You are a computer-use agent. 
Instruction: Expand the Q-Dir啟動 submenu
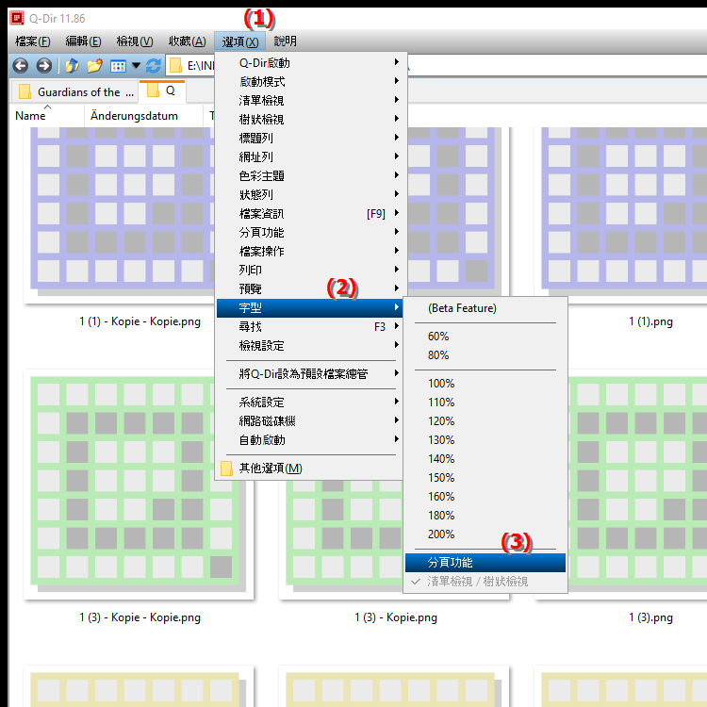pyautogui.click(x=311, y=62)
